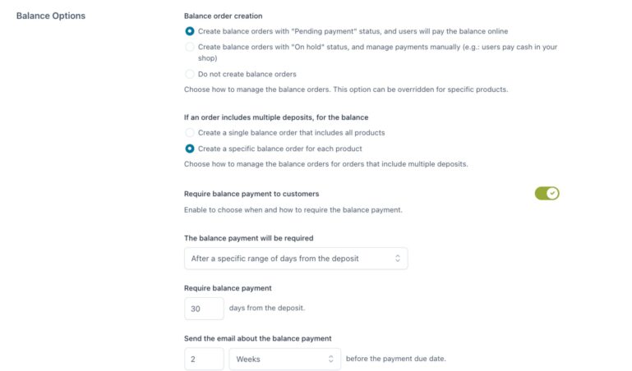The height and width of the screenshot is (371, 632).
Task: Select the "Pending payment" balance order option
Action: [190, 31]
